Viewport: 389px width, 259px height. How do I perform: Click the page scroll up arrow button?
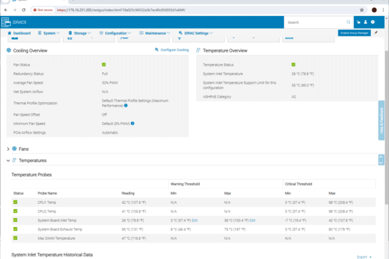coord(381,157)
